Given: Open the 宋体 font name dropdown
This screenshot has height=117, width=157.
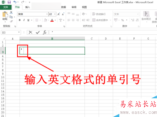Looking at the screenshot, I should tap(47, 14).
